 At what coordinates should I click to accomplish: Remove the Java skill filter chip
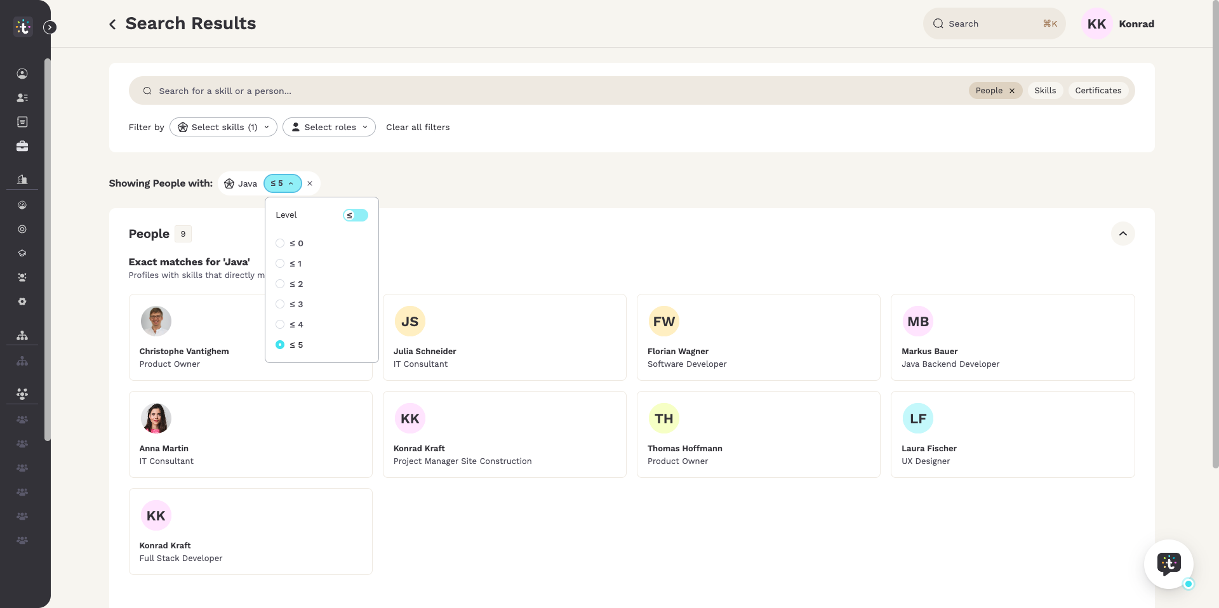[x=310, y=183]
